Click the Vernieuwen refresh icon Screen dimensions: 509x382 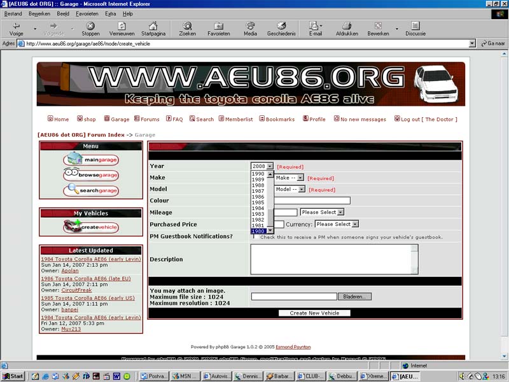coord(122,26)
